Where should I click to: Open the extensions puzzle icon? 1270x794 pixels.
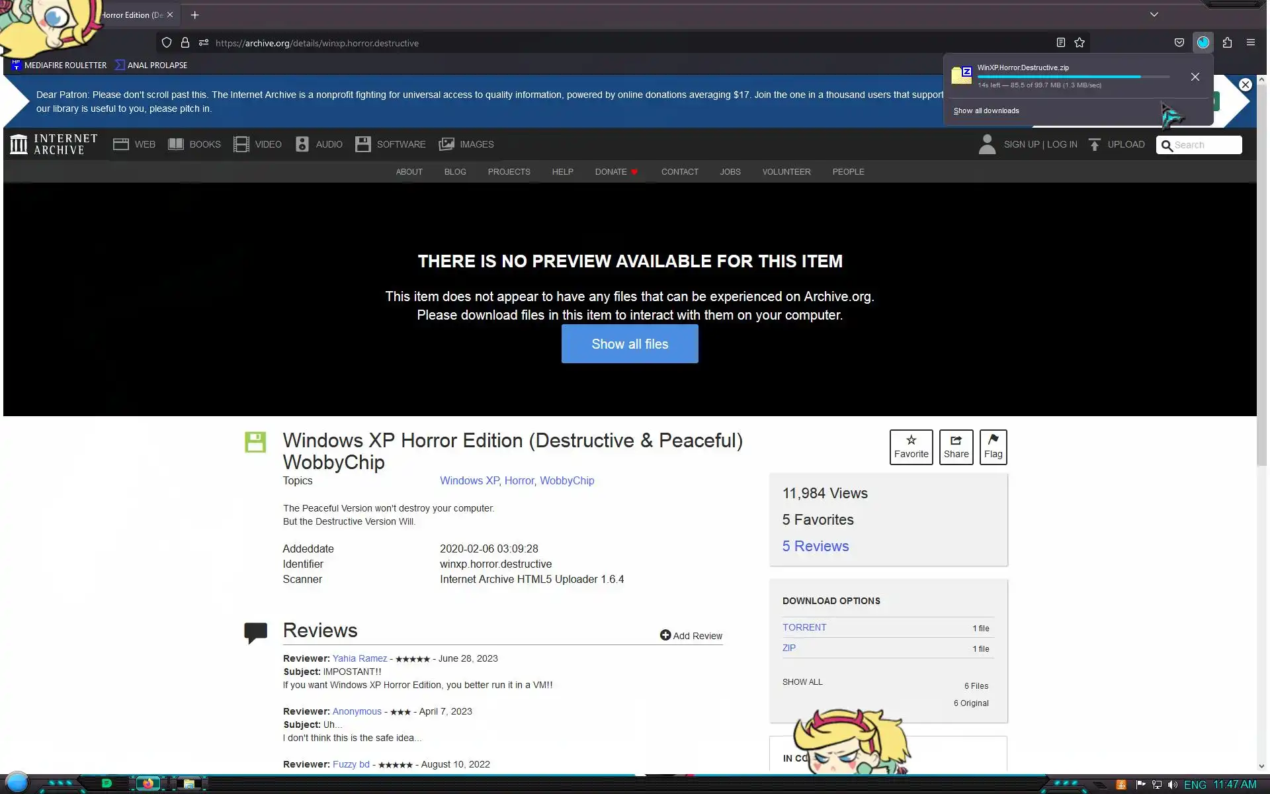click(1227, 43)
